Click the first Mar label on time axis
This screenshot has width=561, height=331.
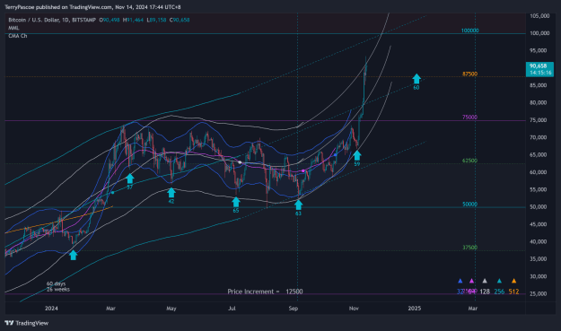click(x=110, y=308)
